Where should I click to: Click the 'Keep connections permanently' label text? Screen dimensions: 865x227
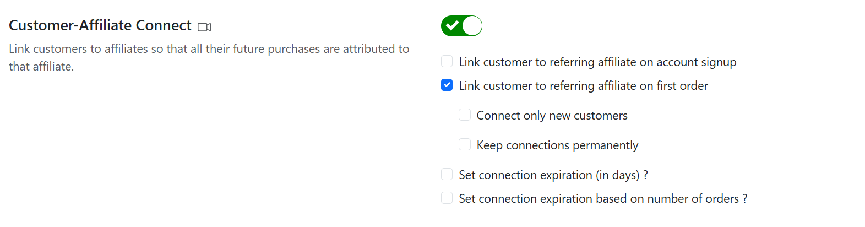[557, 145]
